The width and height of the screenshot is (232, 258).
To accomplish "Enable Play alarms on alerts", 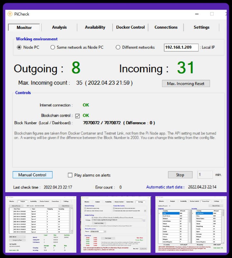I will [x=70, y=175].
